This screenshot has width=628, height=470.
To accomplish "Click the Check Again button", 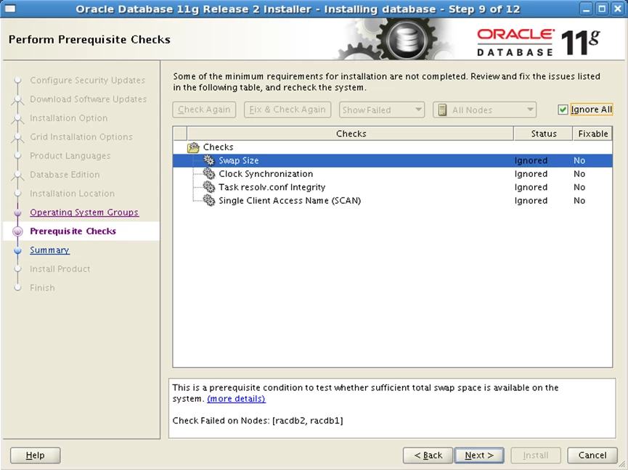I will (x=204, y=110).
